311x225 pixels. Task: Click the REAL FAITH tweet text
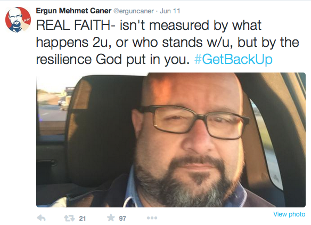168,42
